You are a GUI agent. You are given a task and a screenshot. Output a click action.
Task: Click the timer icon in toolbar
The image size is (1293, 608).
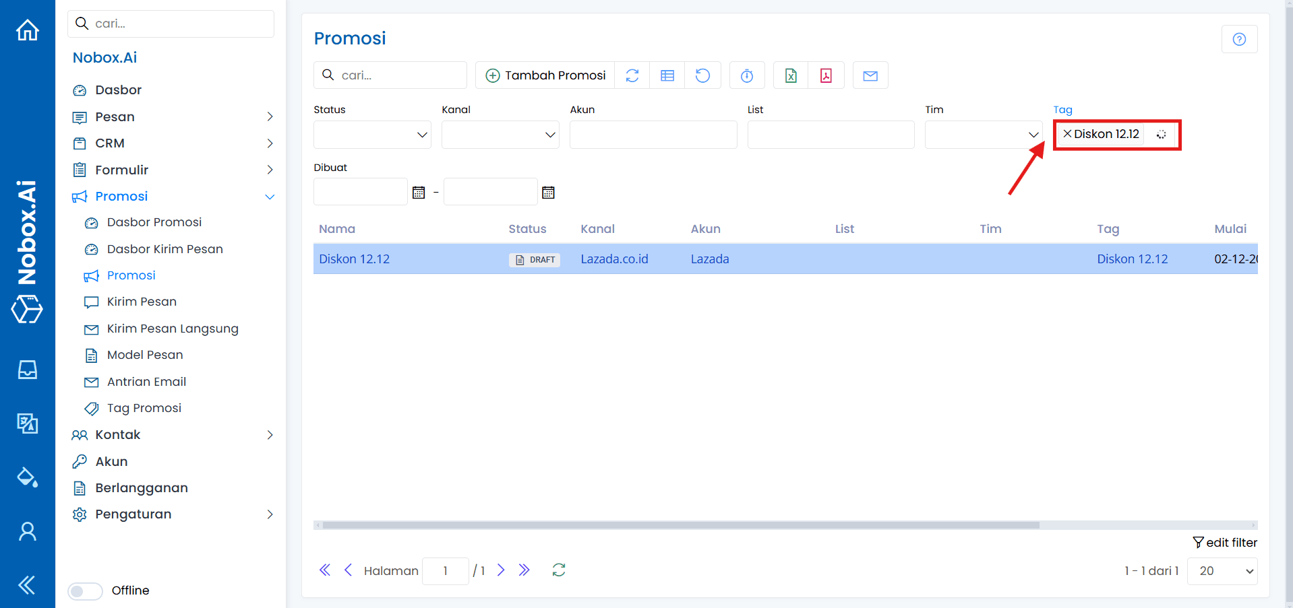pyautogui.click(x=747, y=75)
